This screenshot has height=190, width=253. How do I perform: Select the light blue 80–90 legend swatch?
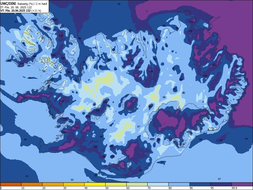179,184
